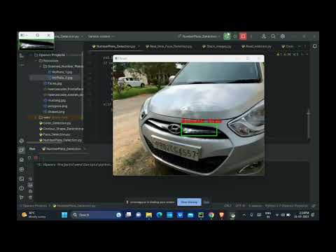
Task: Collapse the Opencv Projects root folder
Action: (31, 55)
